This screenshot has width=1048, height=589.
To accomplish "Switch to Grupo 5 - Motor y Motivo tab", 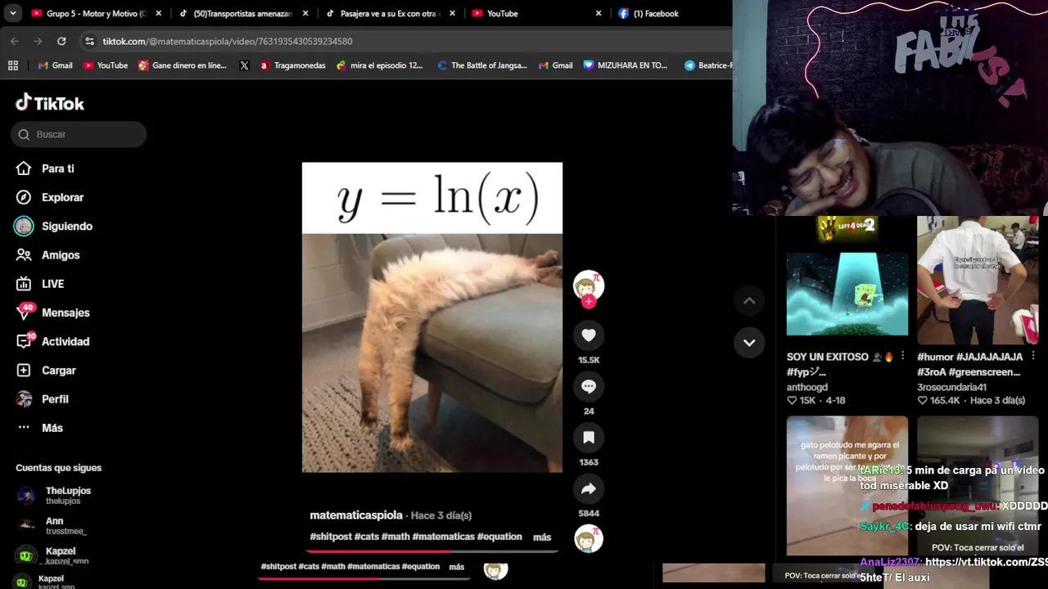I will 88,13.
